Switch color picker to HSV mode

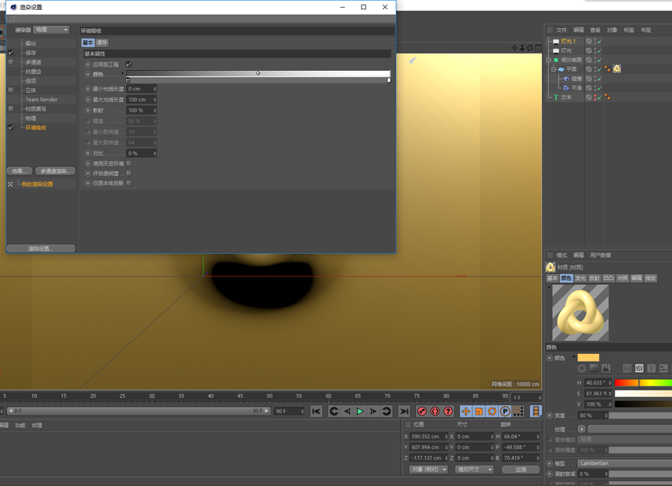click(x=639, y=368)
